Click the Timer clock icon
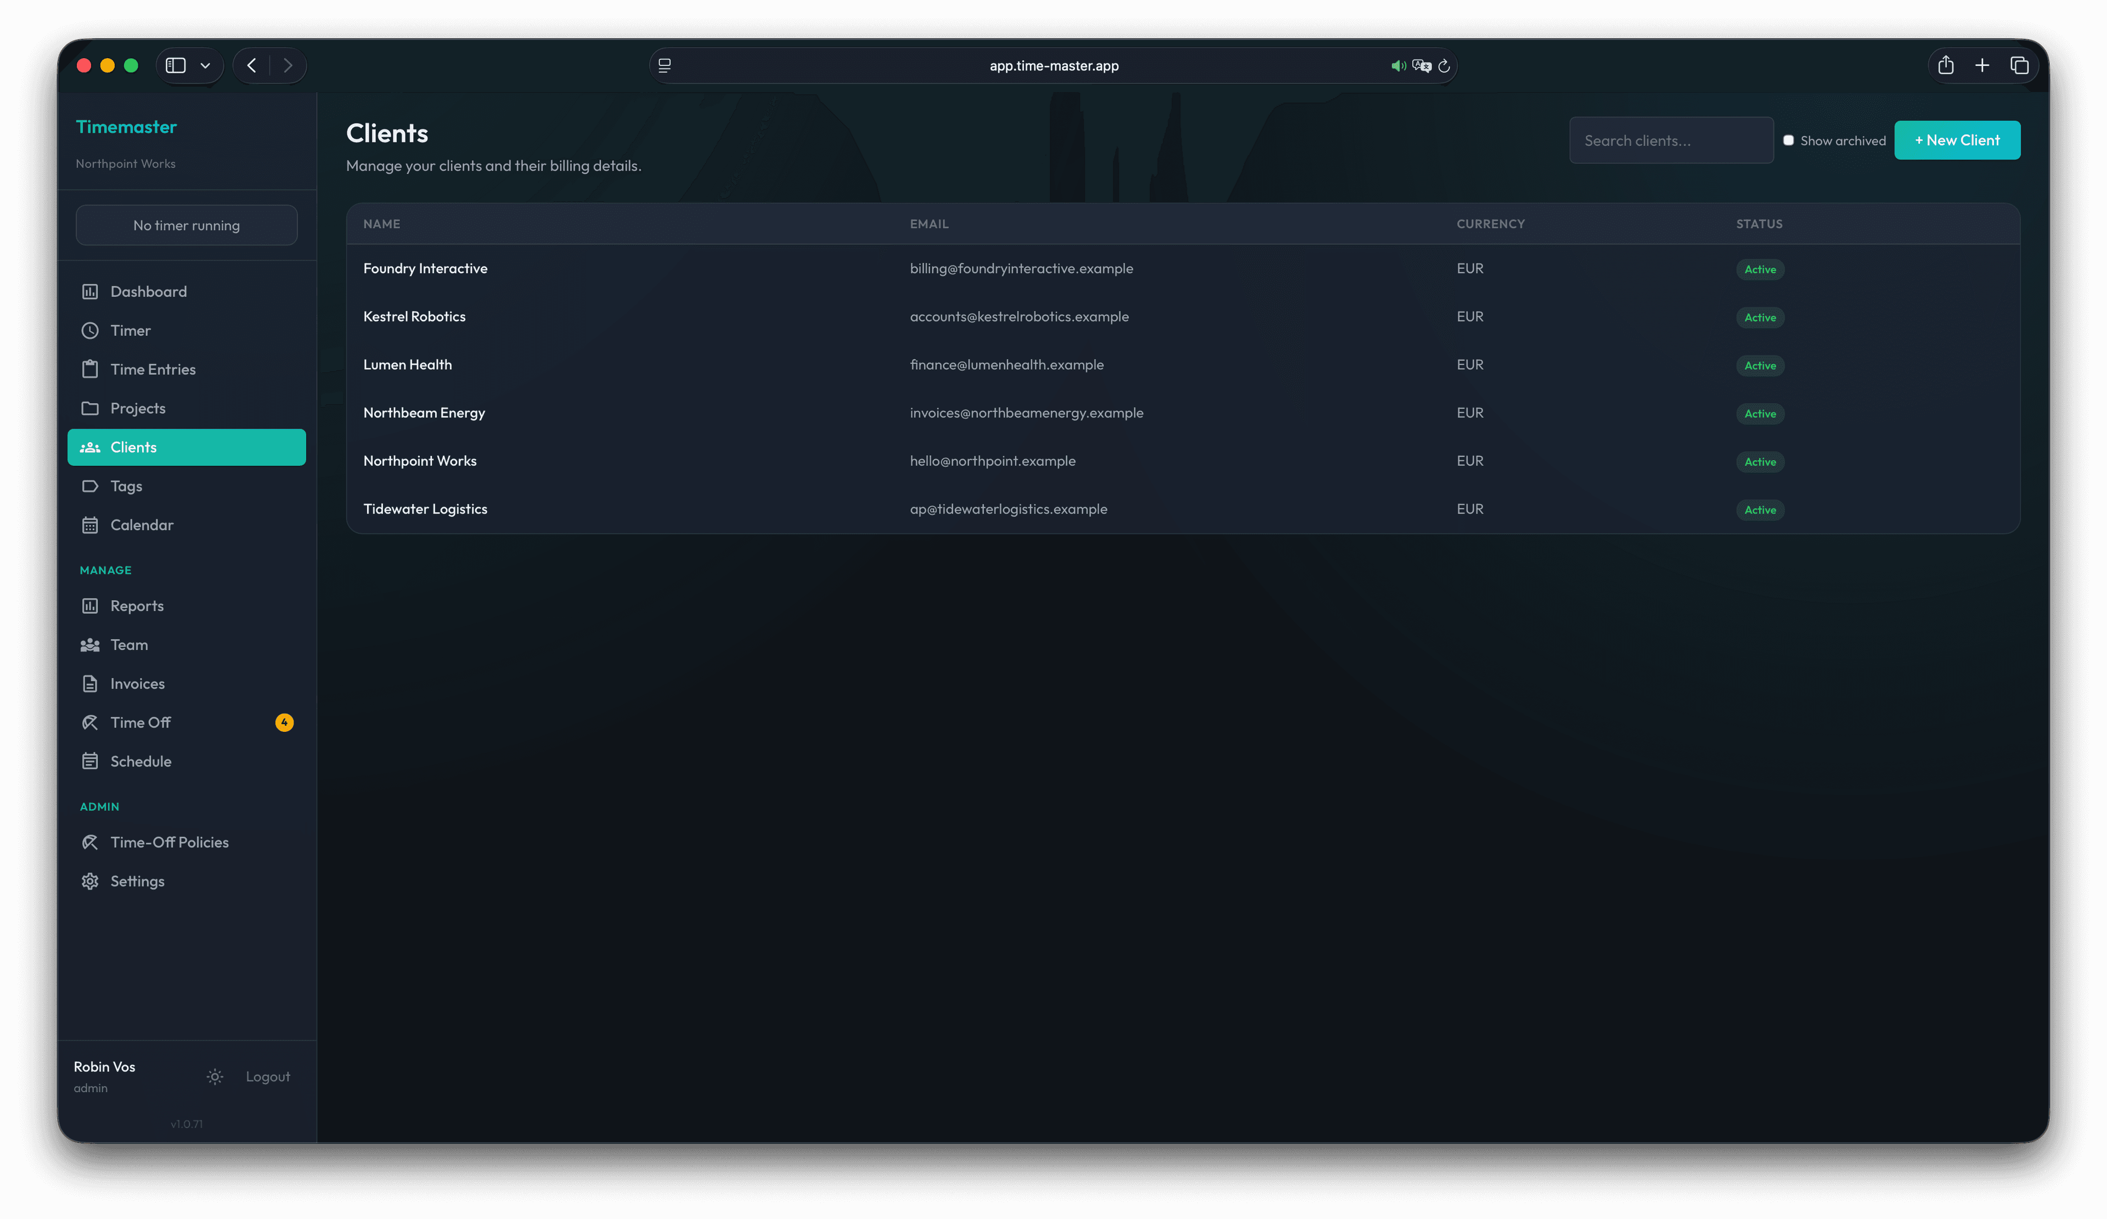Image resolution: width=2107 pixels, height=1219 pixels. coord(89,330)
